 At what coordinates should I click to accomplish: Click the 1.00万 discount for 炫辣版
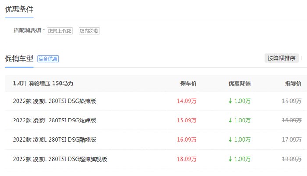[x=239, y=120]
